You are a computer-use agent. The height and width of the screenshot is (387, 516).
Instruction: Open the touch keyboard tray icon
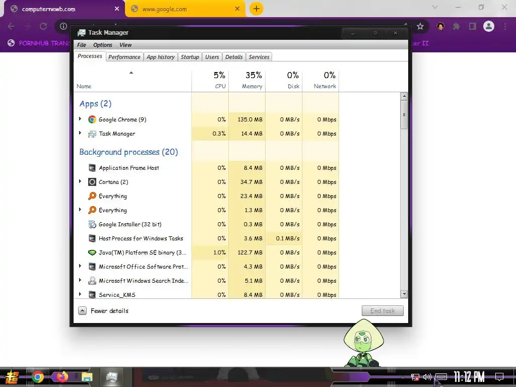click(x=441, y=377)
